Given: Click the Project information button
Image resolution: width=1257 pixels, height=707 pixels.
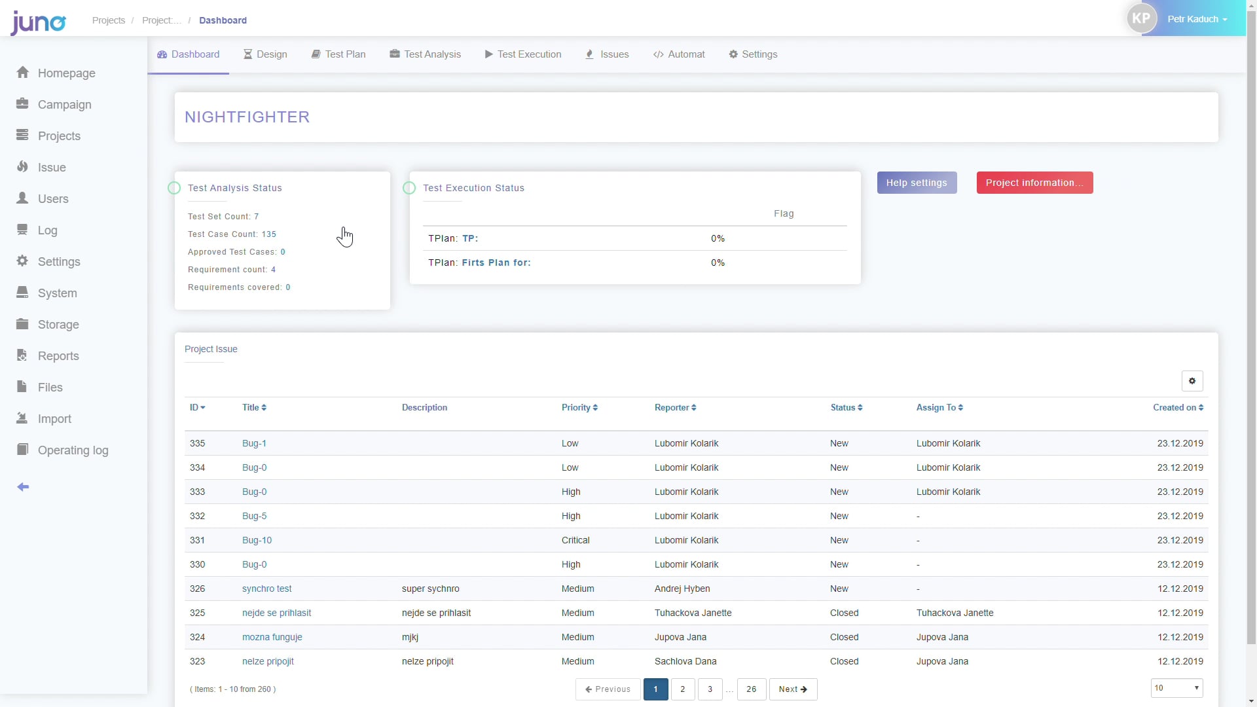Looking at the screenshot, I should click(1034, 183).
